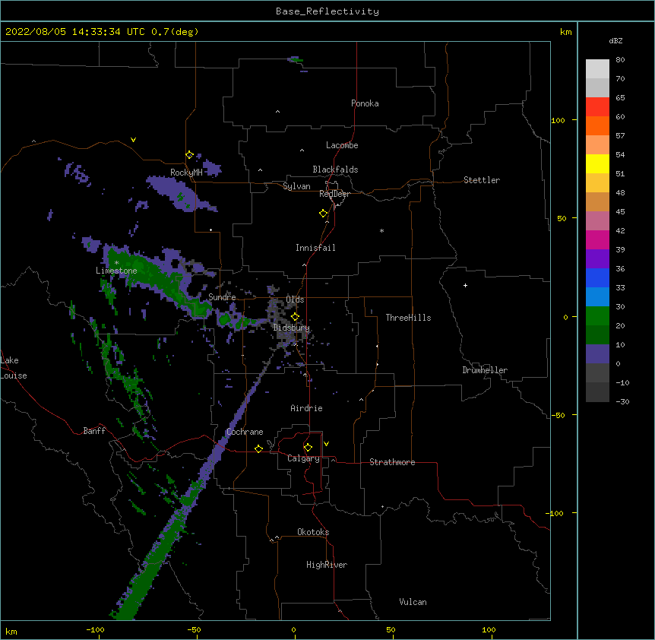Select the yellow 54 dBZ legend swatch

[597, 163]
